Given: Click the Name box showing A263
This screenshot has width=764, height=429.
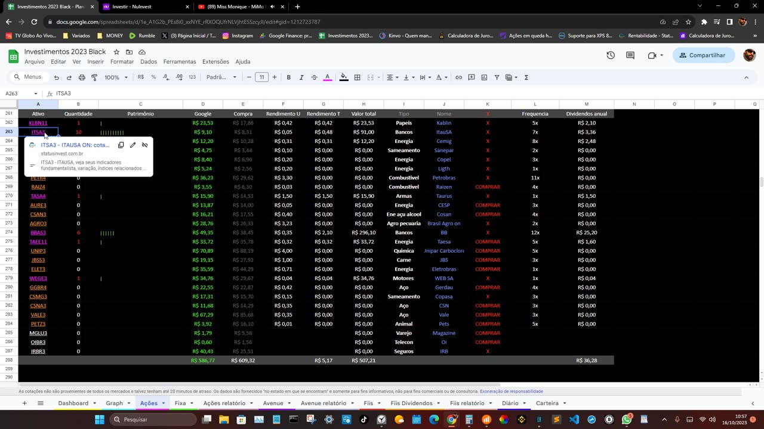Looking at the screenshot, I should click(x=21, y=94).
